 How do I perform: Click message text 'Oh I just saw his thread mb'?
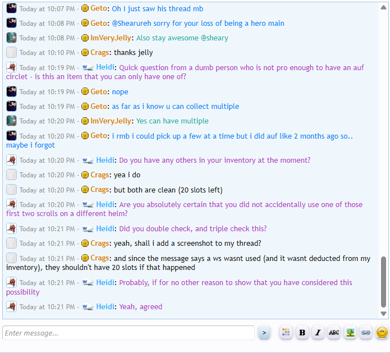[158, 9]
